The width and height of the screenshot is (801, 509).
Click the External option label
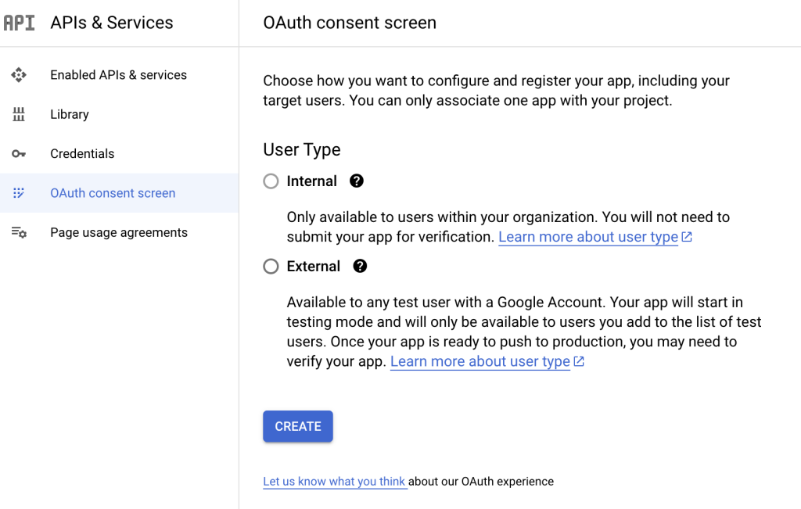pos(313,267)
